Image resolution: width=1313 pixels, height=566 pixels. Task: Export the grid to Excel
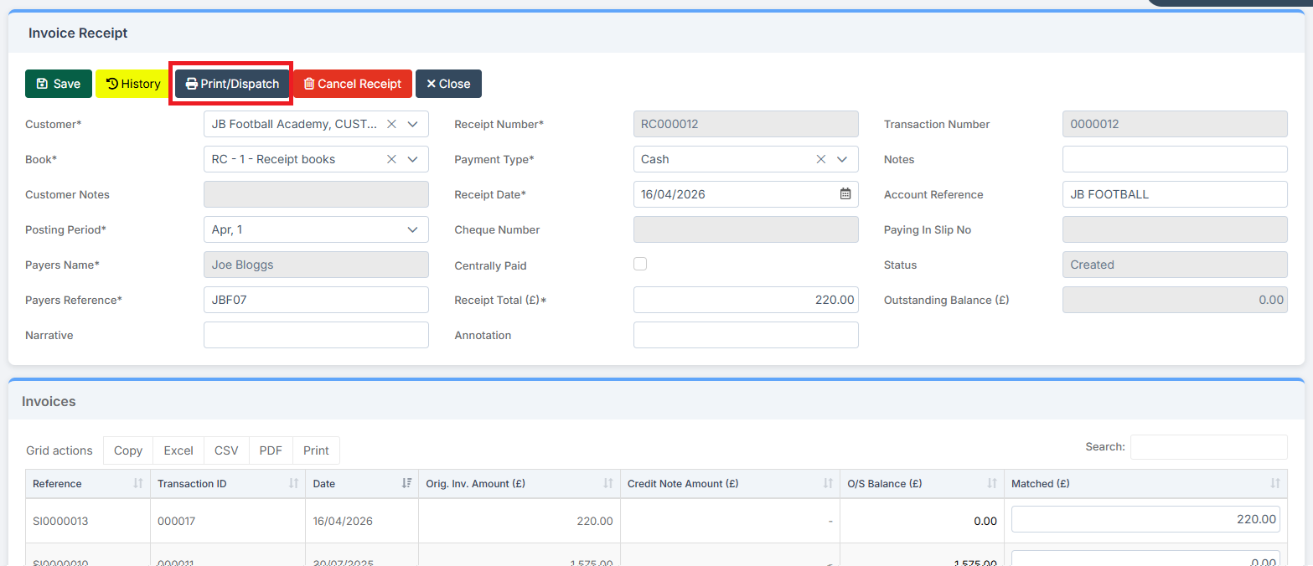coord(178,450)
